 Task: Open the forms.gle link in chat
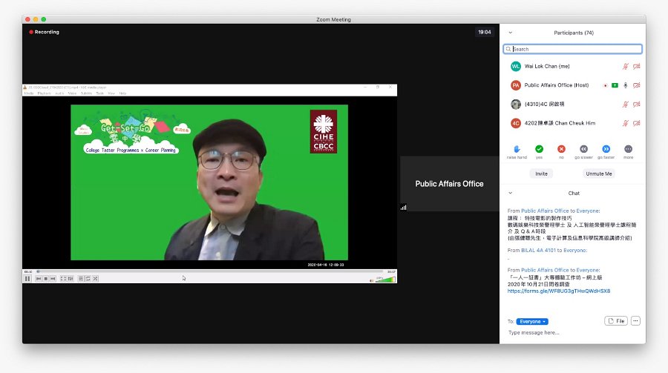pyautogui.click(x=558, y=291)
